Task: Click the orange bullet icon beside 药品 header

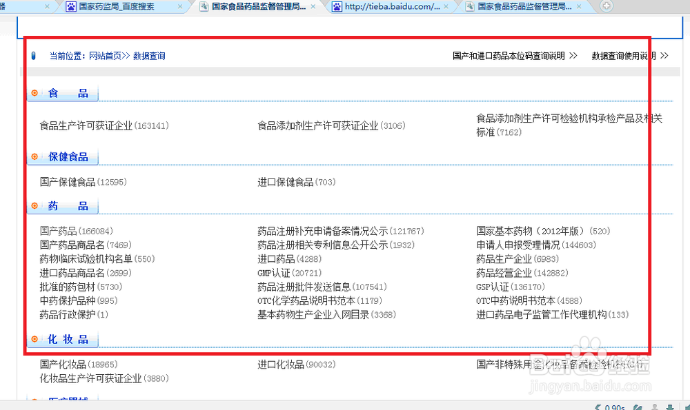Action: click(x=34, y=206)
